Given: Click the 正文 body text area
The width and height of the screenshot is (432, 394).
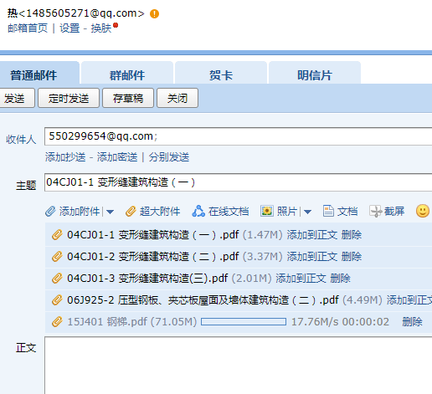Looking at the screenshot, I should tap(238, 366).
